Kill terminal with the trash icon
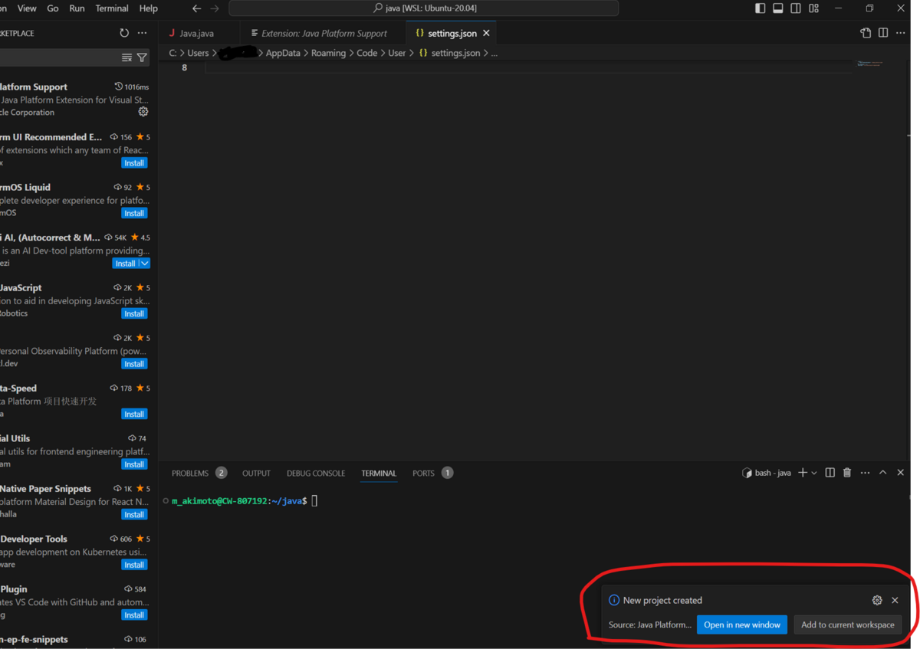This screenshot has height=649, width=920. pos(847,473)
